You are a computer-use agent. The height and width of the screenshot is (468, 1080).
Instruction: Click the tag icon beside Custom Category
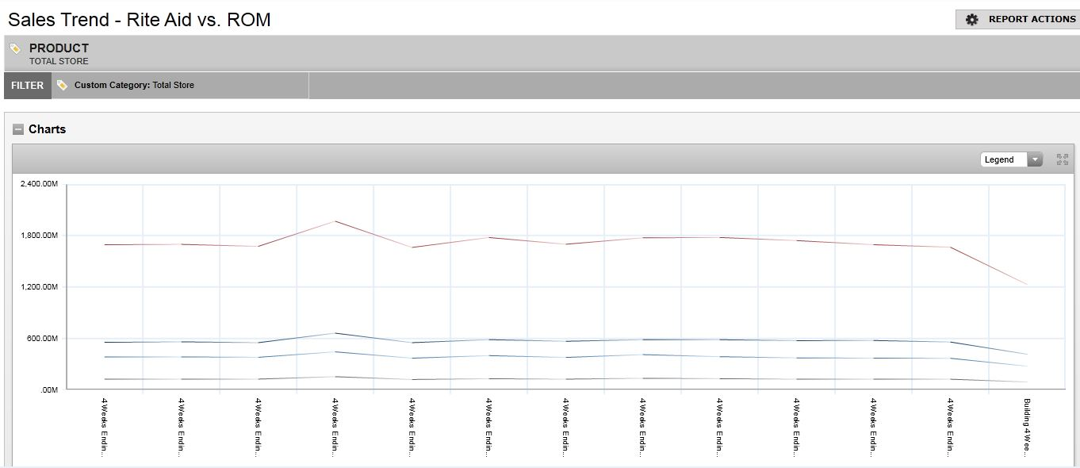62,85
